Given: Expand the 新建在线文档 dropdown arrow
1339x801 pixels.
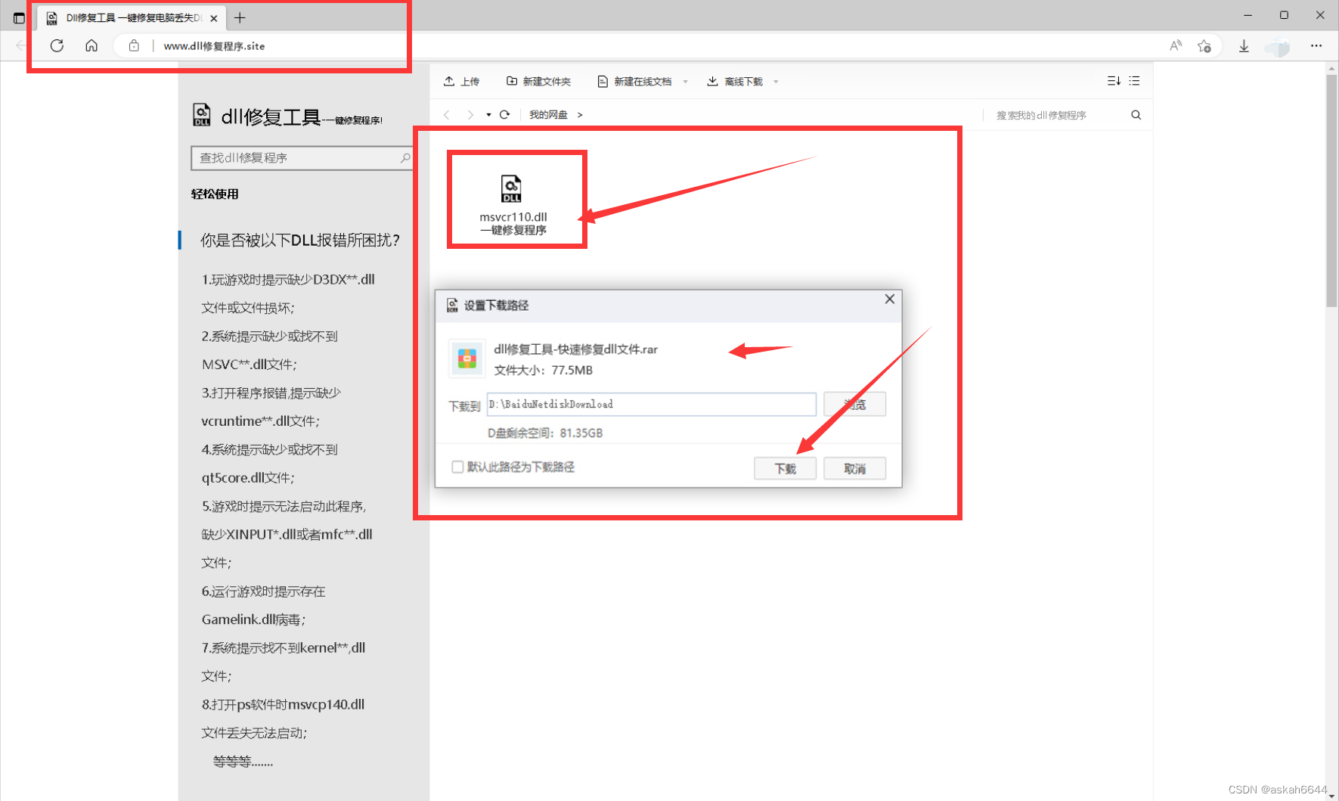Looking at the screenshot, I should pos(686,82).
